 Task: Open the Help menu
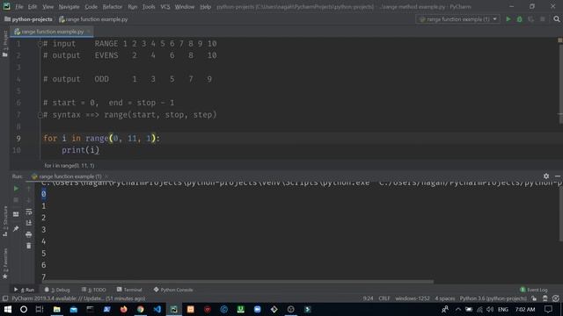pos(205,7)
